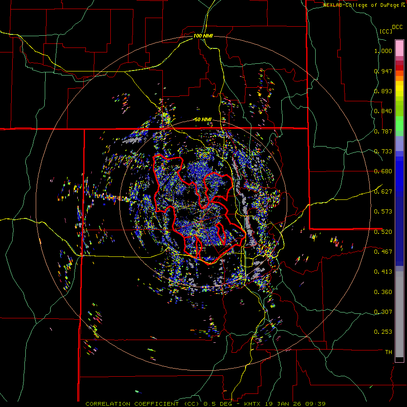Select the 0.573 scale value
This screenshot has width=407, height=407.
pos(383,212)
